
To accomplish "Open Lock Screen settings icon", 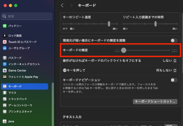I will tap(4, 36).
